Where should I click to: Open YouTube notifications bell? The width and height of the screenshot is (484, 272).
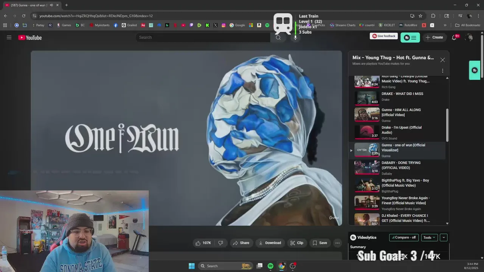pos(454,37)
